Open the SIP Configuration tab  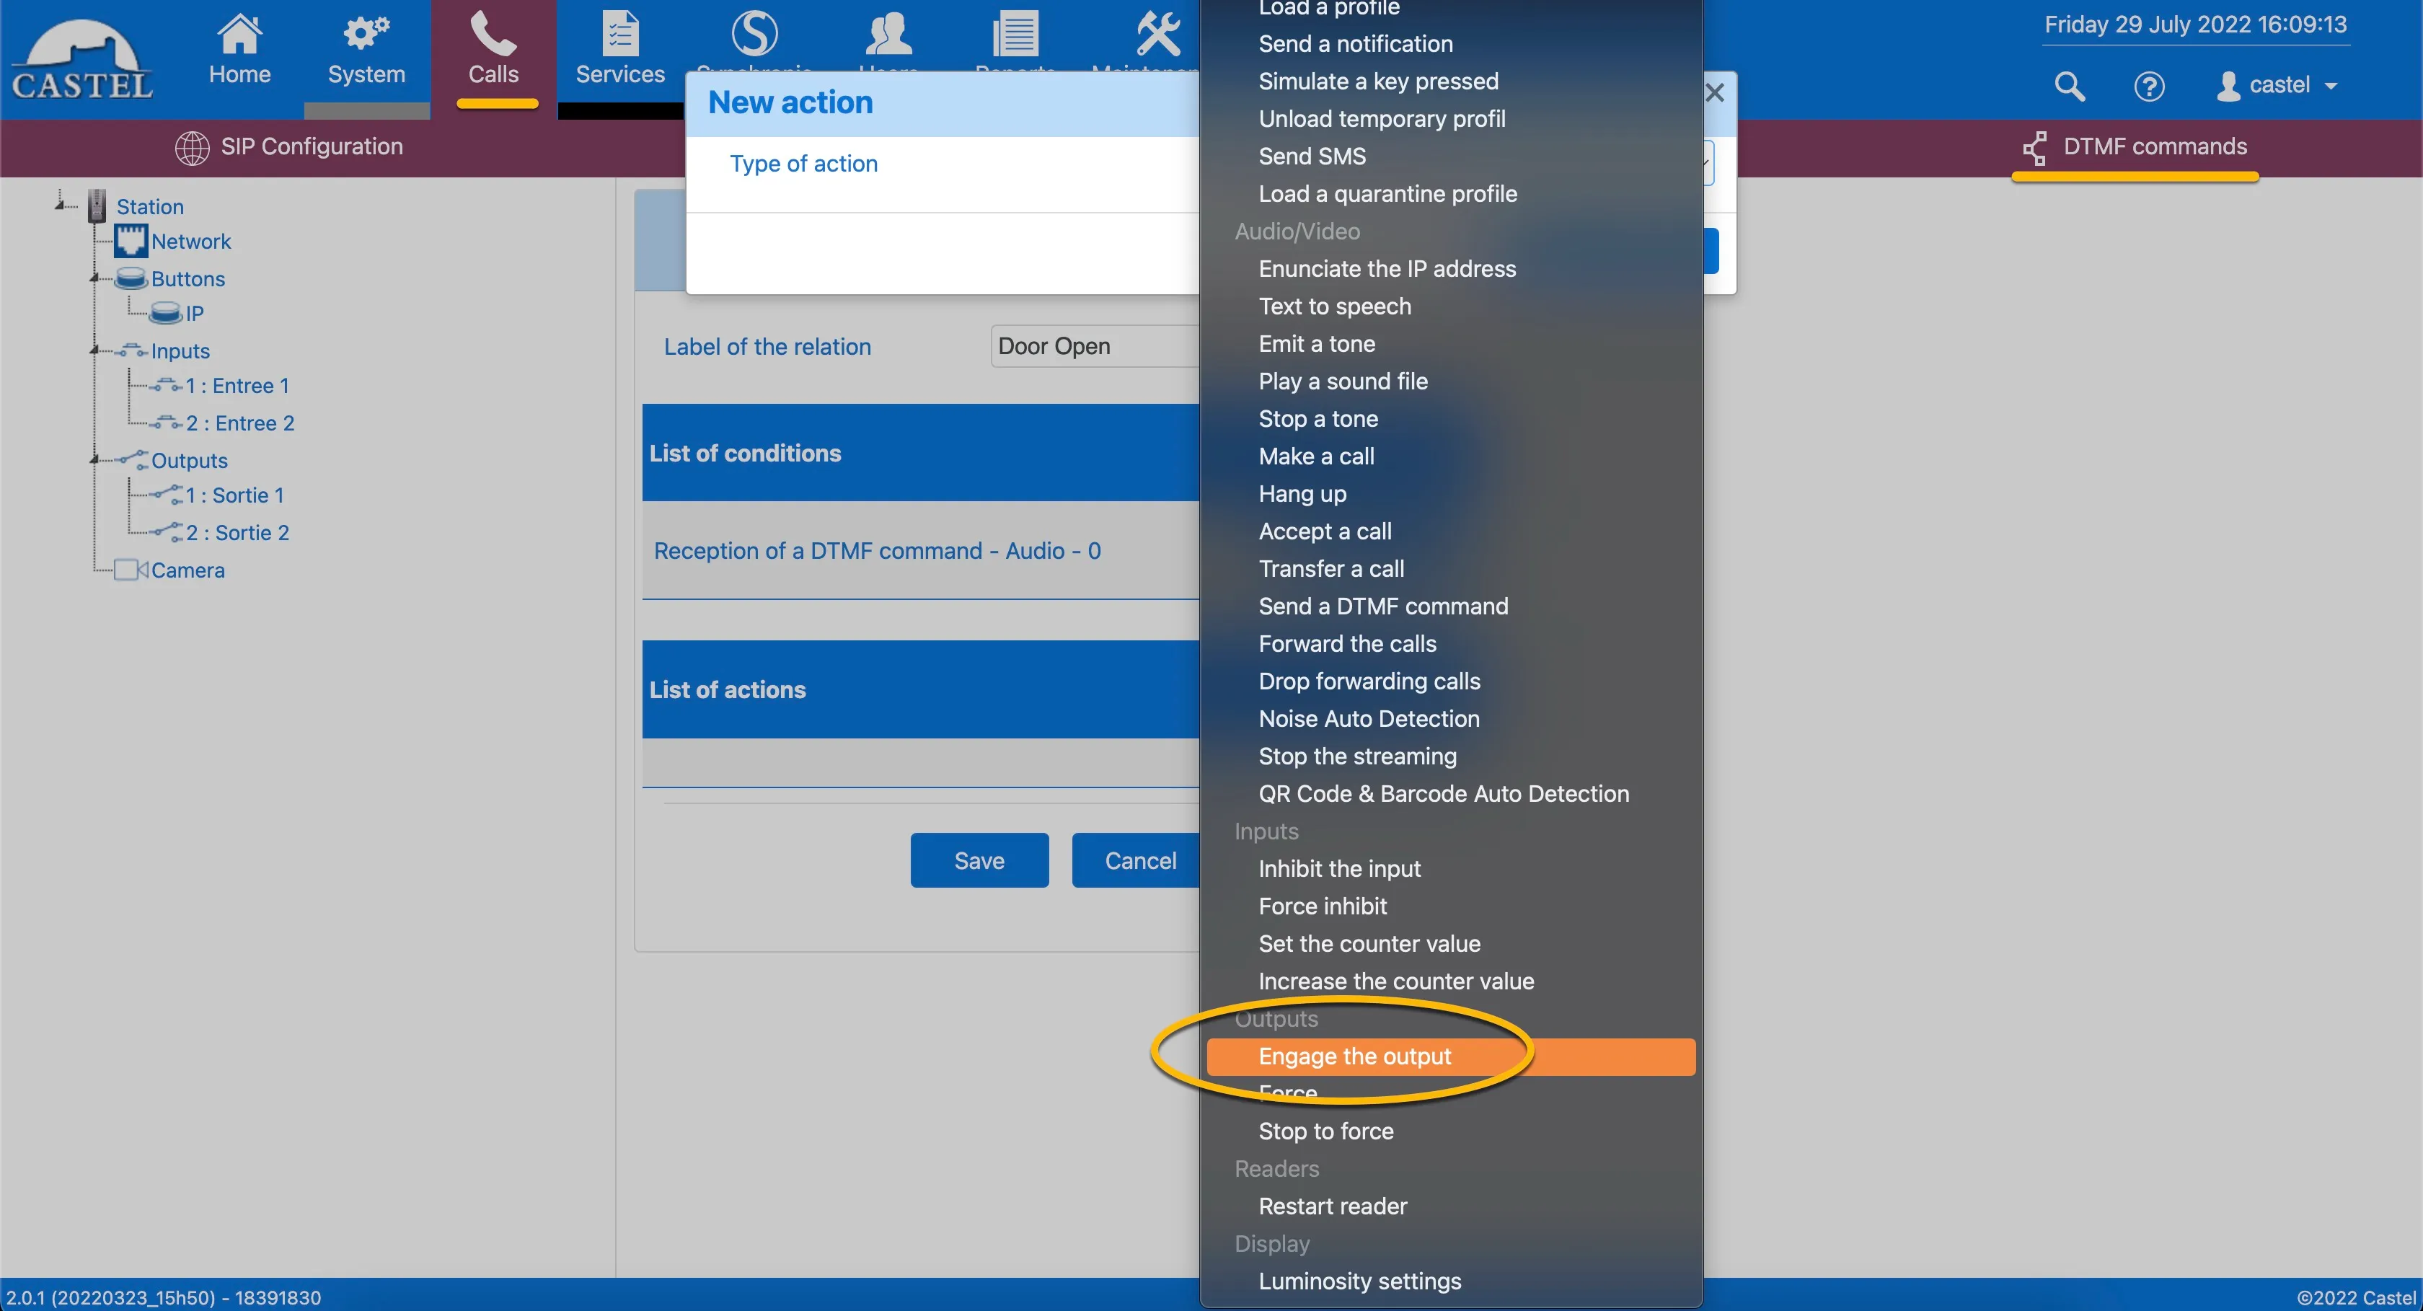(288, 146)
